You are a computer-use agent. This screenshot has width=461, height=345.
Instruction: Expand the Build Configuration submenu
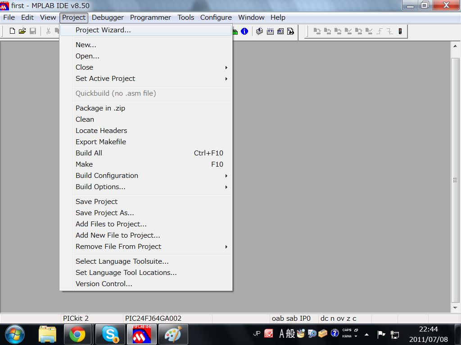(226, 176)
